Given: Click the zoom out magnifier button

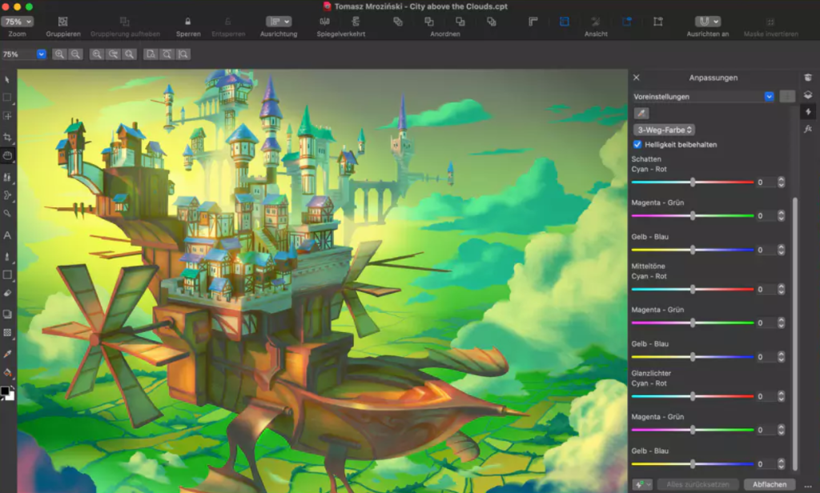Looking at the screenshot, I should coord(75,54).
